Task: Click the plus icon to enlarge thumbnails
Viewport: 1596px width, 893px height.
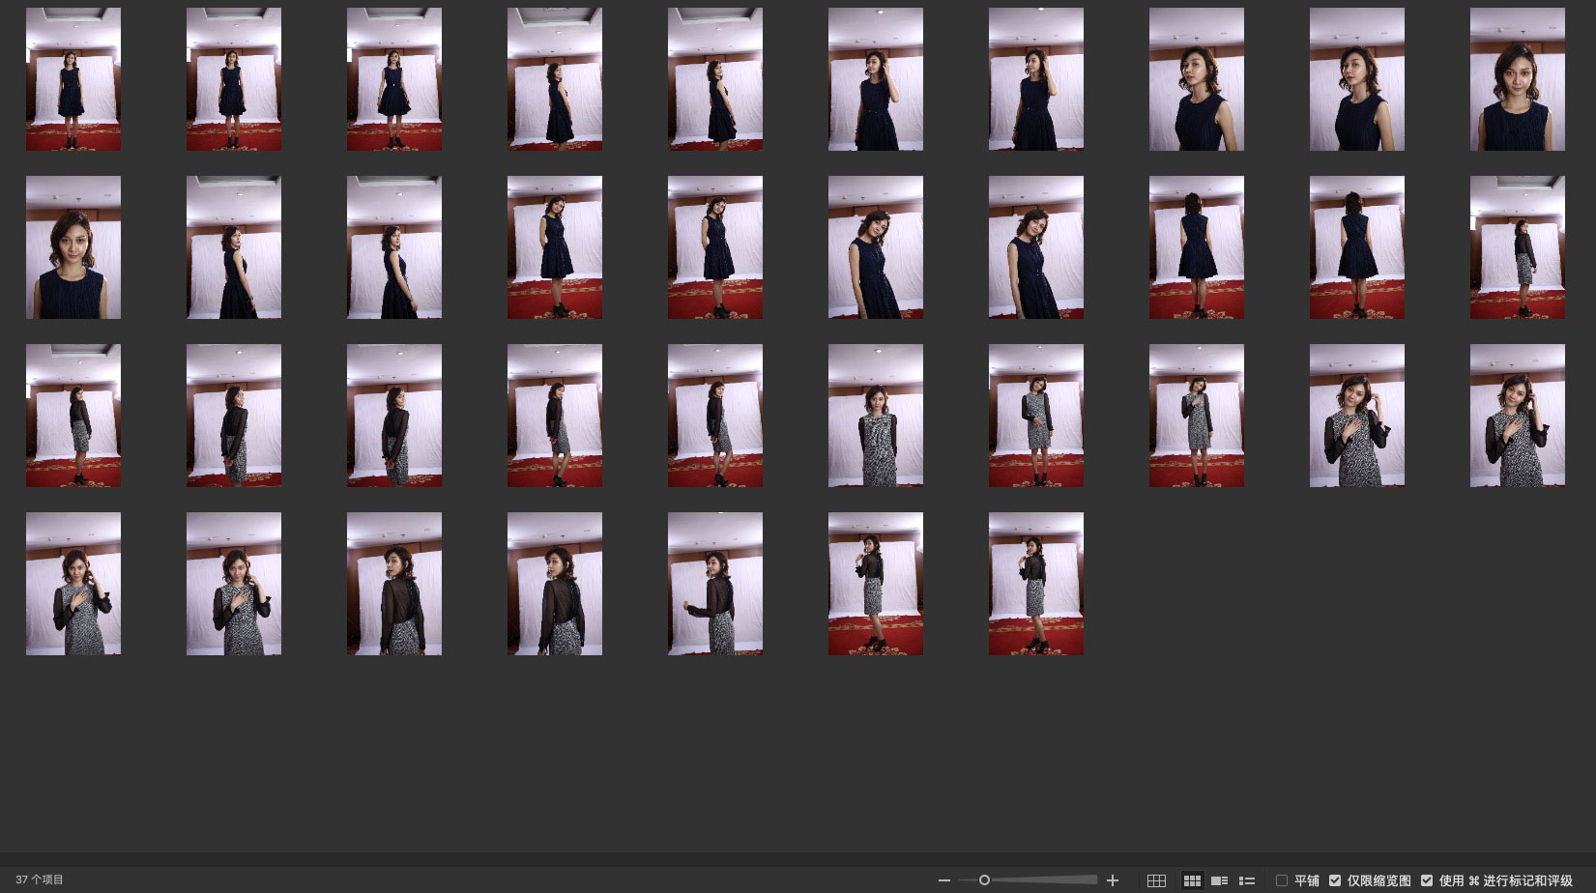Action: click(x=1113, y=880)
